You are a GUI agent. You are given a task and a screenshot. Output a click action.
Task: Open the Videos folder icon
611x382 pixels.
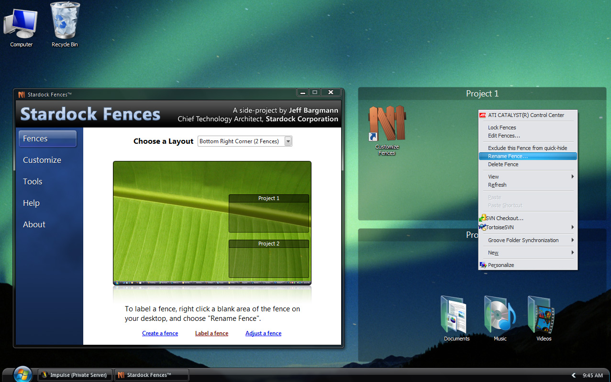pos(544,318)
